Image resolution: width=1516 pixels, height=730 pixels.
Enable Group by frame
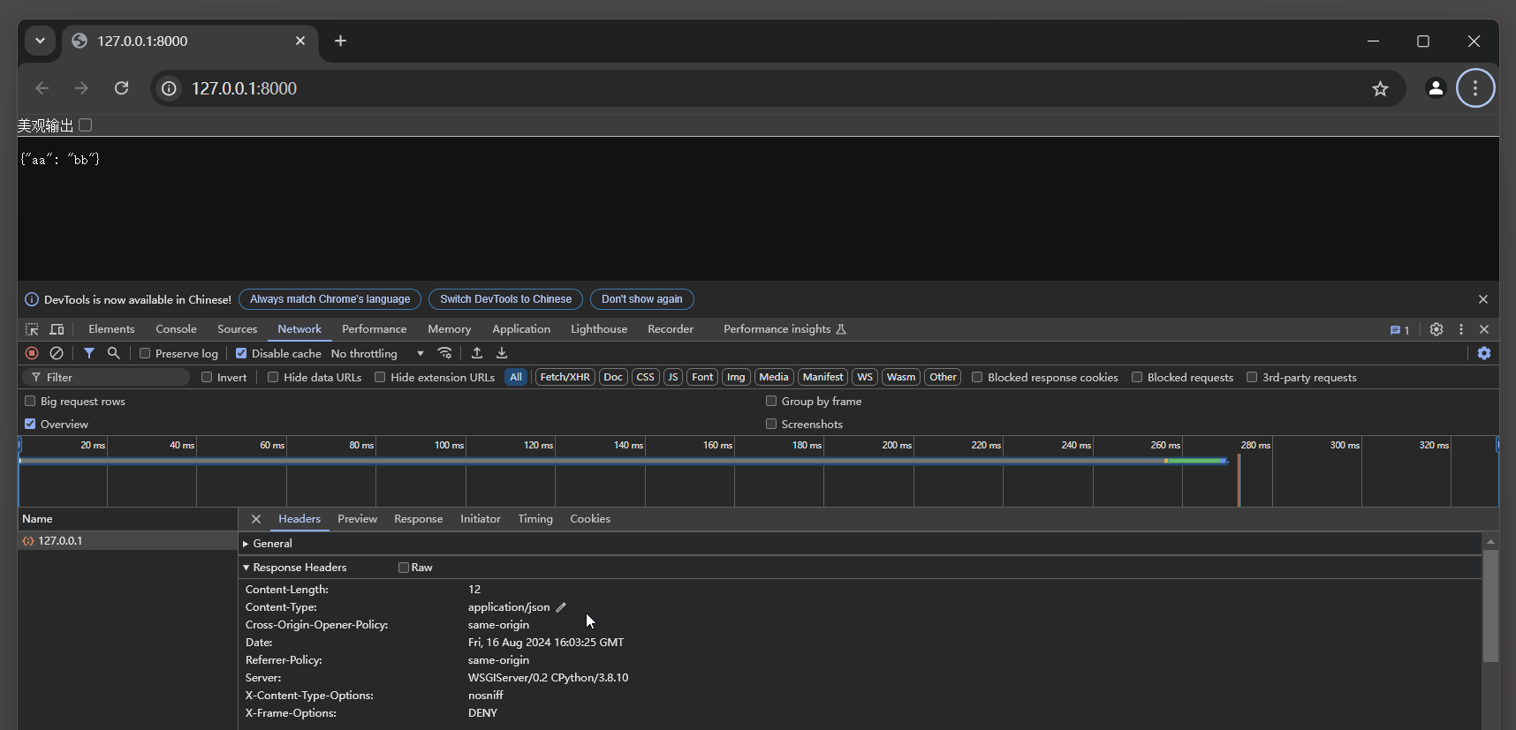click(x=771, y=401)
